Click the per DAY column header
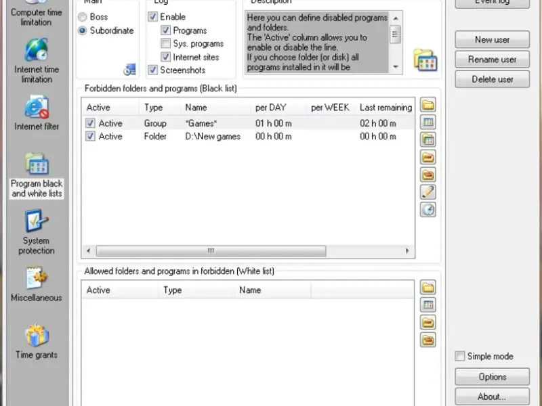This screenshot has height=406, width=542. click(278, 108)
